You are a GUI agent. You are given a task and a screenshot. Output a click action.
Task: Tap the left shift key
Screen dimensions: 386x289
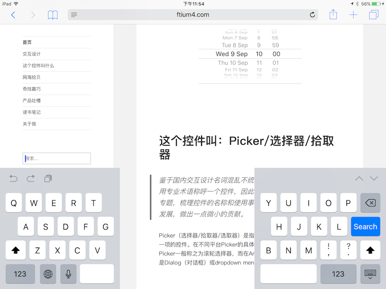tap(15, 250)
